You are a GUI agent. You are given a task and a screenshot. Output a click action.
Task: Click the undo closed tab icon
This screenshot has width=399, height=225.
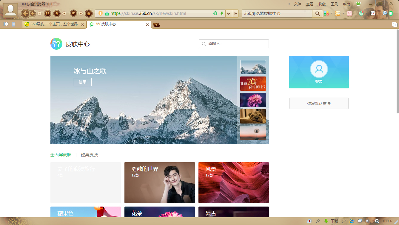(73, 13)
